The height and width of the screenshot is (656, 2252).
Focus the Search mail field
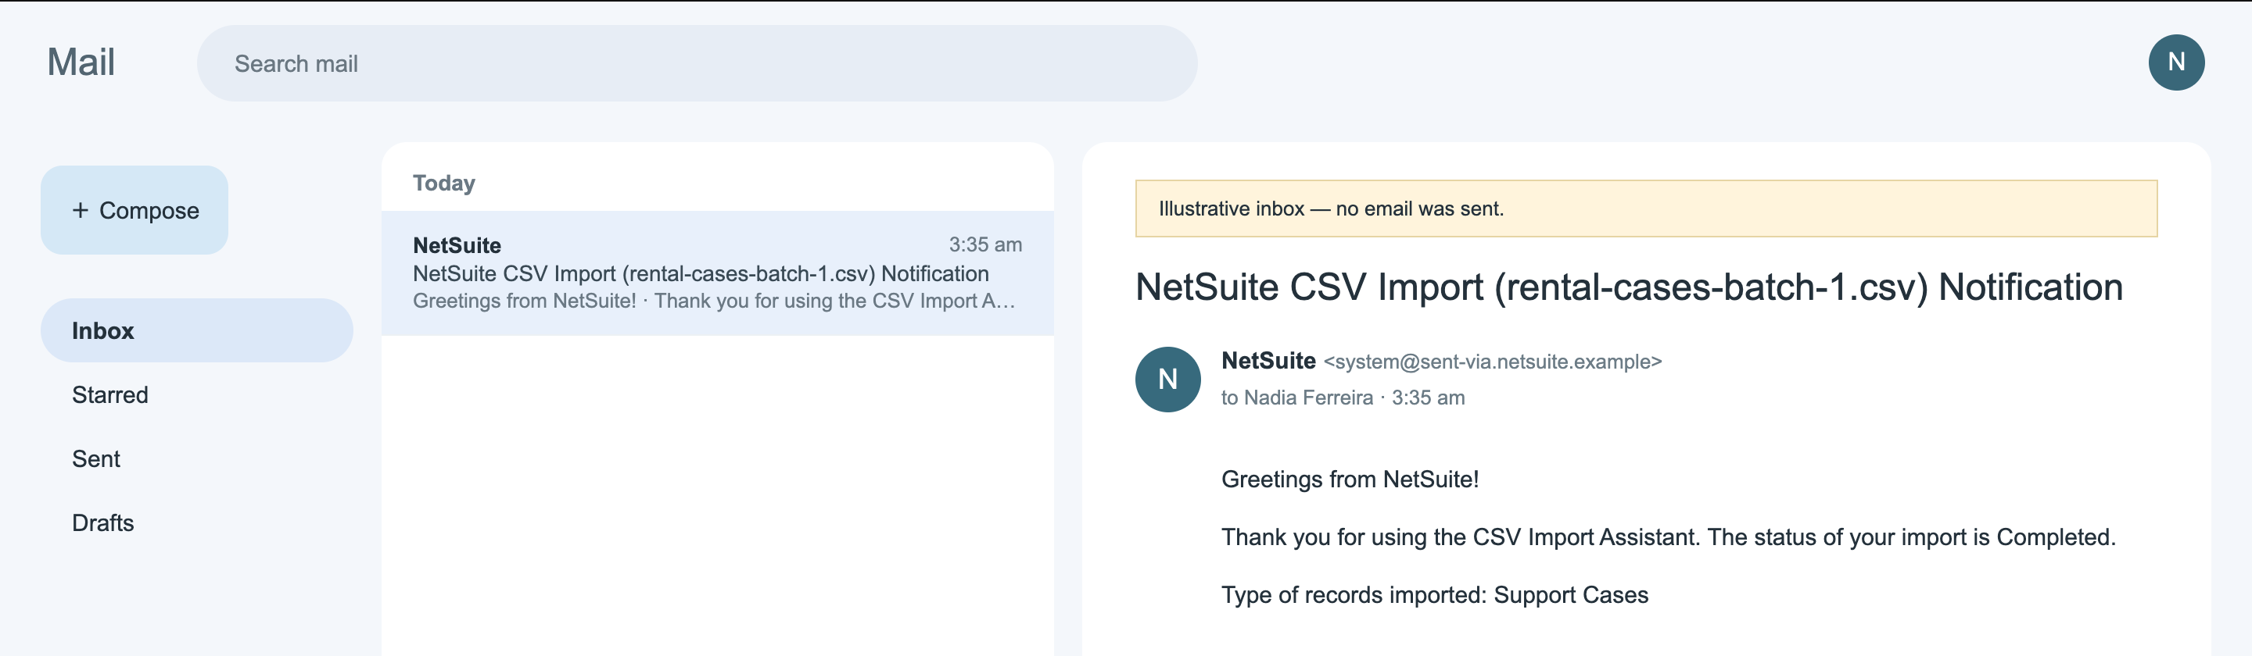697,63
